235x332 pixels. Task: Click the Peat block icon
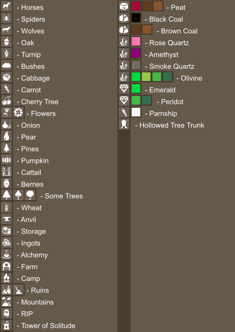(x=124, y=6)
